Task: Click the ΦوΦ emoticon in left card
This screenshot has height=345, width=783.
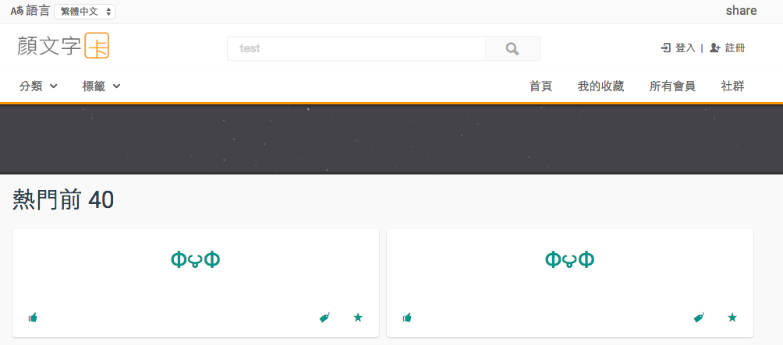Action: 195,260
